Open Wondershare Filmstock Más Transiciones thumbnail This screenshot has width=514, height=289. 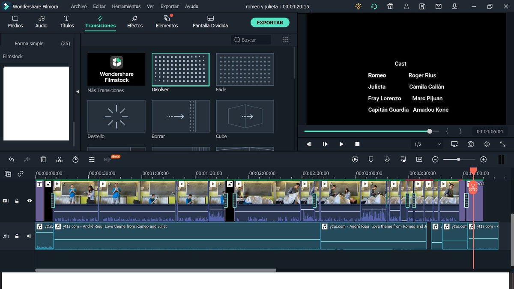point(117,69)
